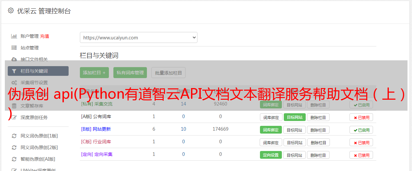The height and width of the screenshot is (171, 412).
Task: Click the [定向] 定向采集 column name
Action: coord(97,154)
